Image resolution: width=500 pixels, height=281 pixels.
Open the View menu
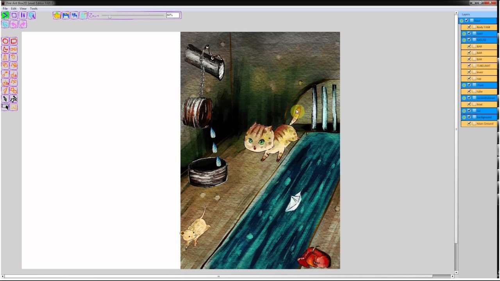coord(23,8)
